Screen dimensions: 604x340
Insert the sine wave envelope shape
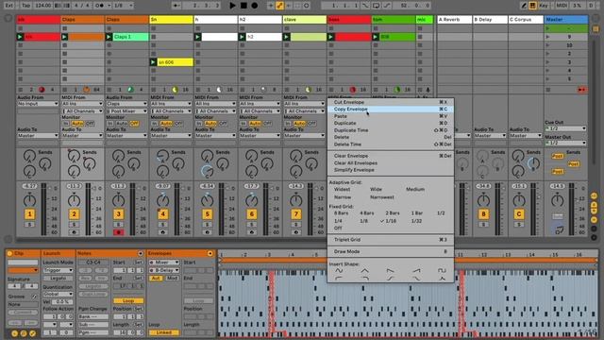339,270
